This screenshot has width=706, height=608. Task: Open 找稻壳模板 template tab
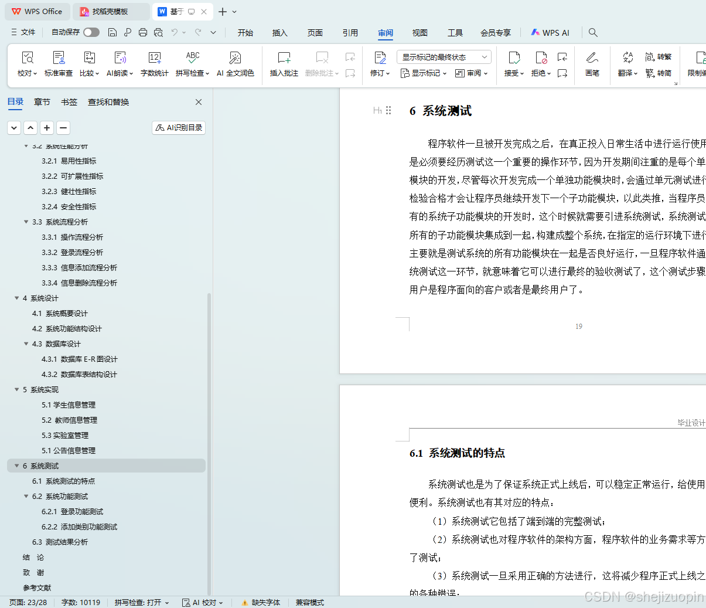(x=111, y=11)
